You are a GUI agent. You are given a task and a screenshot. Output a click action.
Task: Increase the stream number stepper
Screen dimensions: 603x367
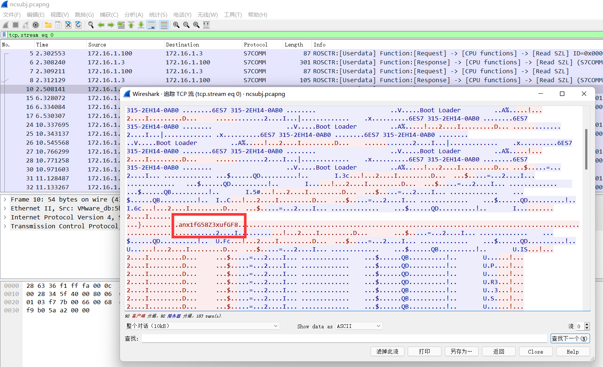(x=587, y=324)
